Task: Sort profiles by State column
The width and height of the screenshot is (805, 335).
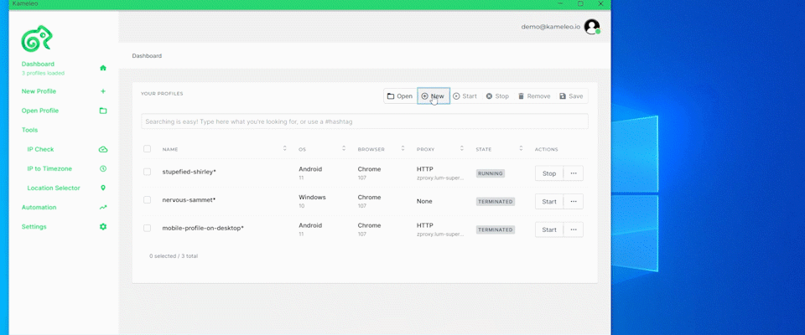Action: click(x=521, y=149)
